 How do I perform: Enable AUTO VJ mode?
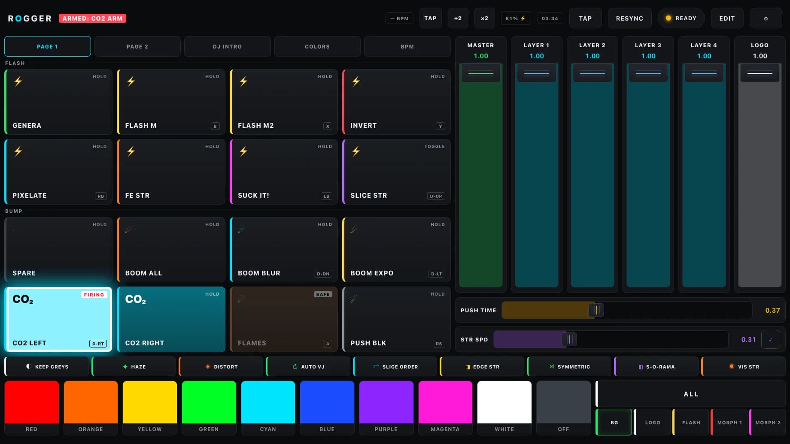click(x=308, y=366)
